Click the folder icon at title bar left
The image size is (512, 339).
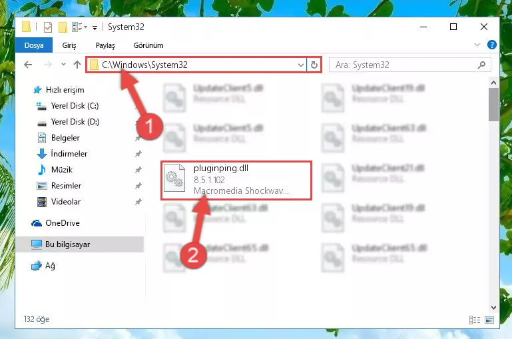coord(26,27)
